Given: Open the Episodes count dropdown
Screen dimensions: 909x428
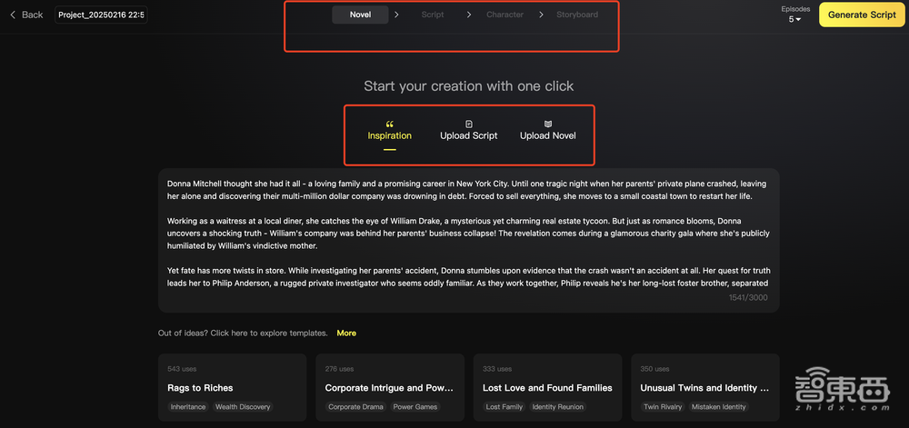Looking at the screenshot, I should coord(794,19).
